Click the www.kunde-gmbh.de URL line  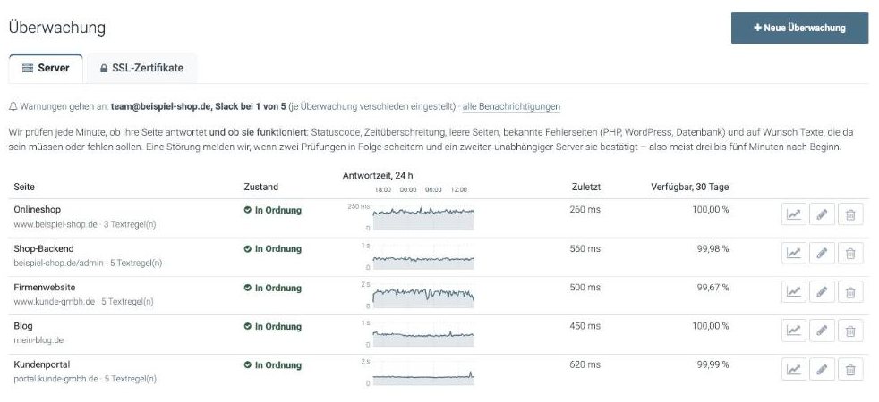point(55,301)
